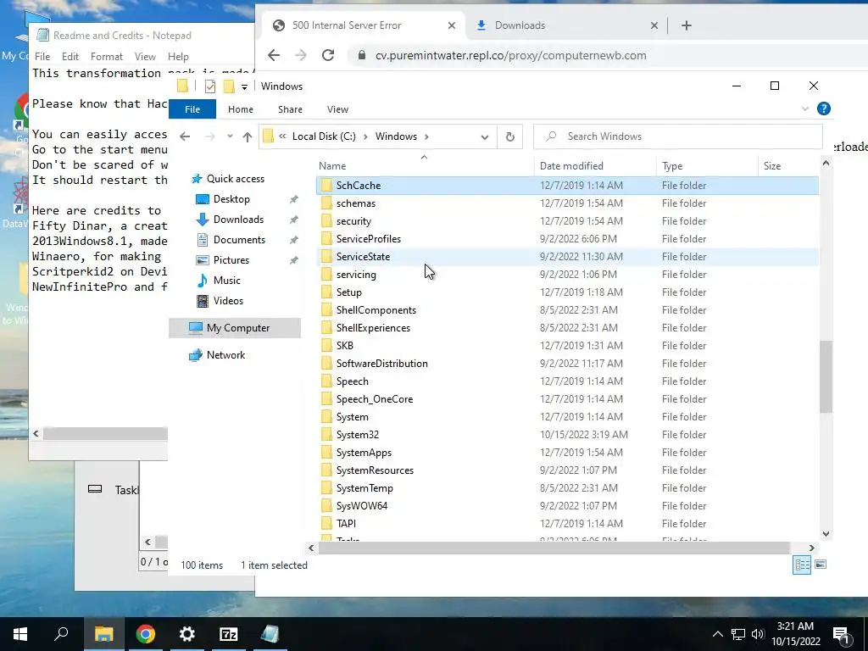Click the Search Windows input field
Viewport: 868px width, 651px height.
677,136
